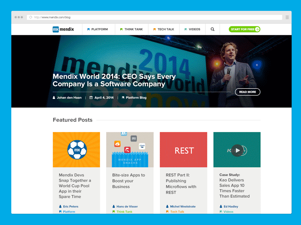301x225 pixels.
Task: Open the search magnifier icon
Action: pyautogui.click(x=212, y=29)
